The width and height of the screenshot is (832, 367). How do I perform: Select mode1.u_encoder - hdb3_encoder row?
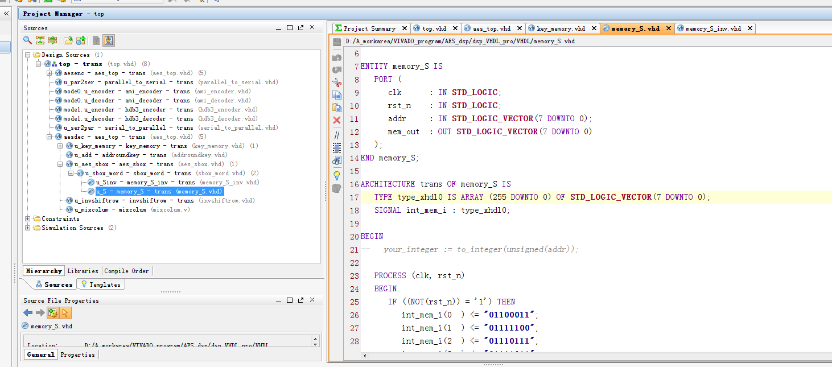pyautogui.click(x=155, y=109)
